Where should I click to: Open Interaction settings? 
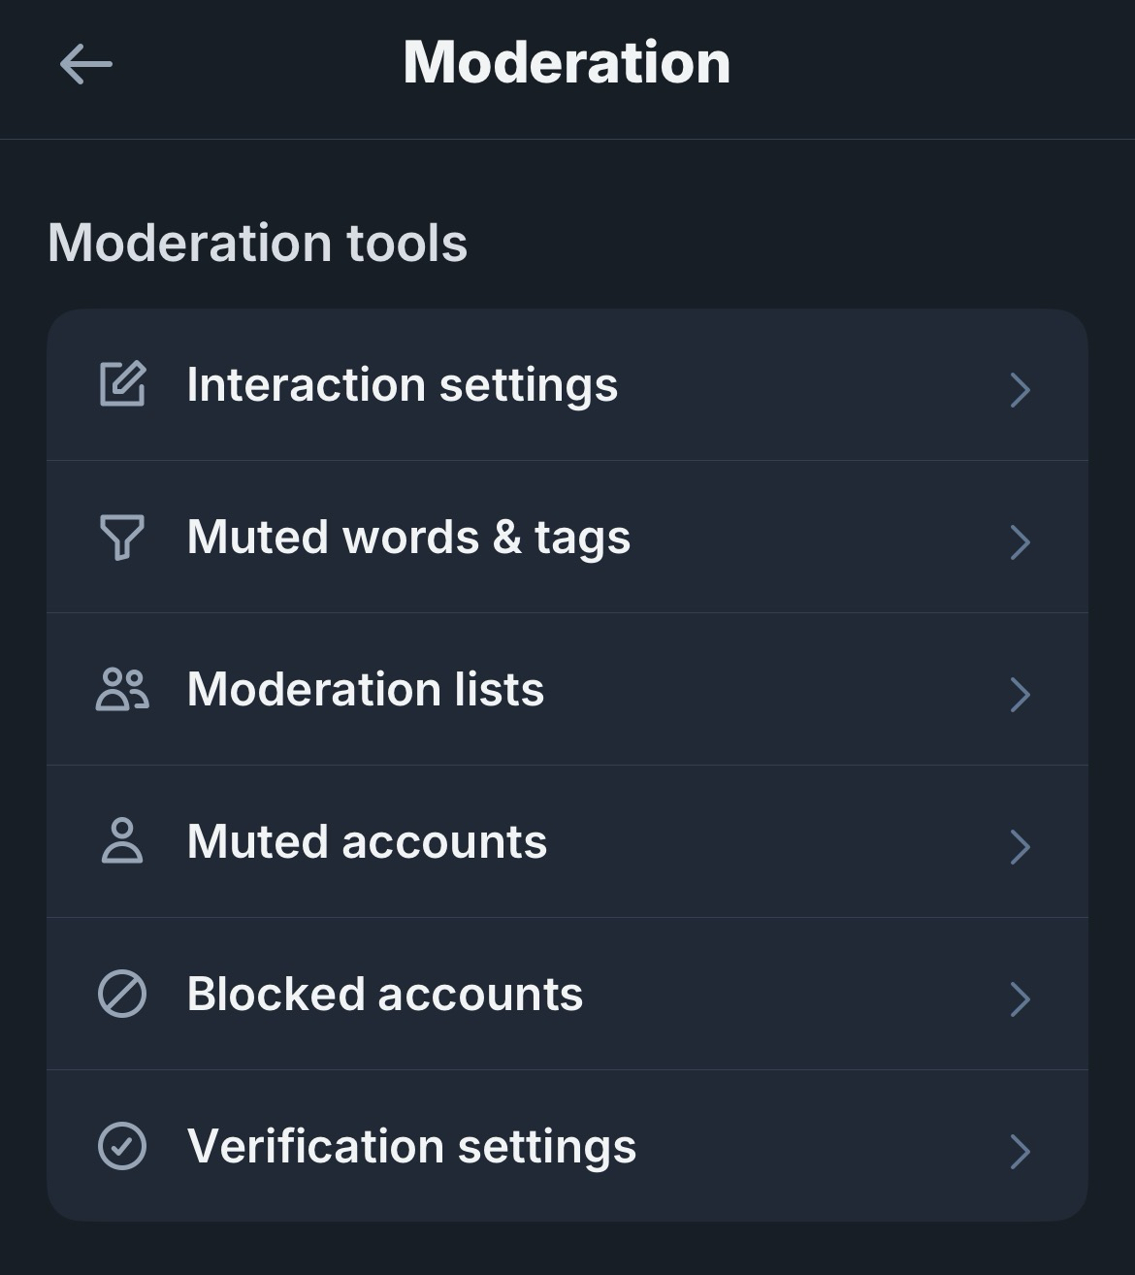[x=402, y=384]
